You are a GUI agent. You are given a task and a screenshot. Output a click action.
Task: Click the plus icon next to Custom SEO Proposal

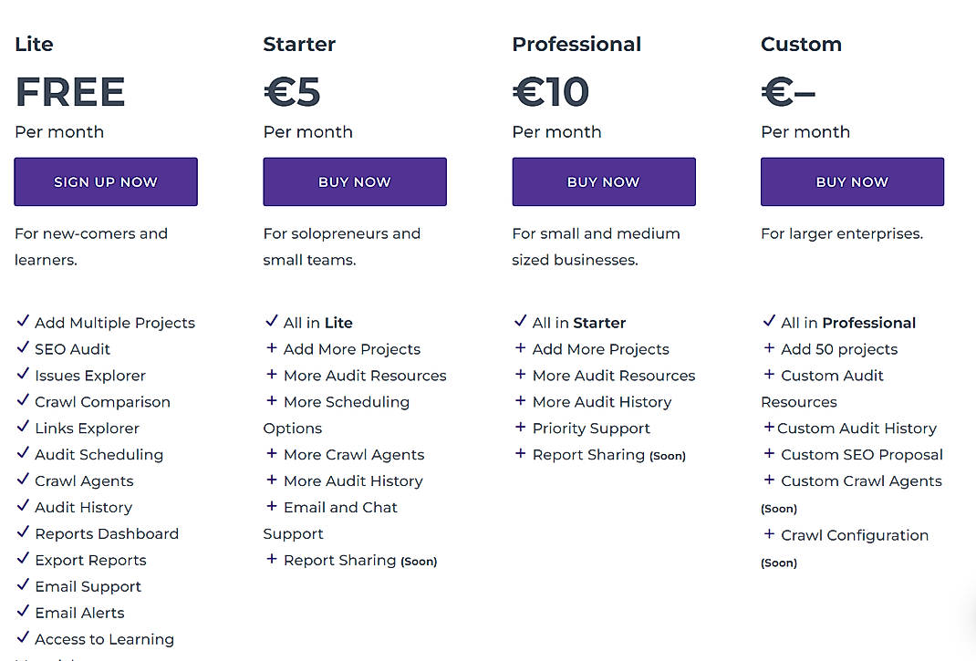769,454
